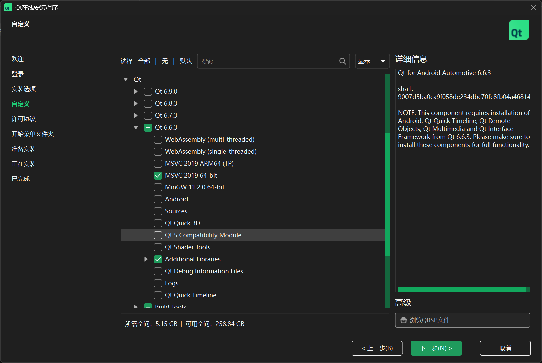Click 'Qt for Android Automotive 6.6.3' text
The image size is (542, 363).
click(444, 73)
